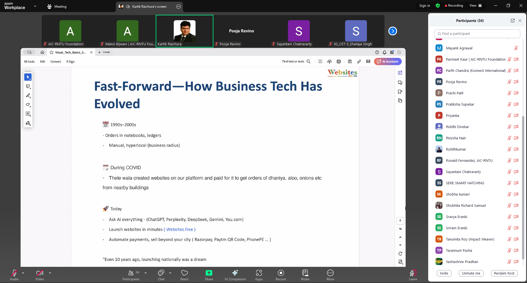
Task: Click the Leave meeting button
Action: pyautogui.click(x=413, y=275)
